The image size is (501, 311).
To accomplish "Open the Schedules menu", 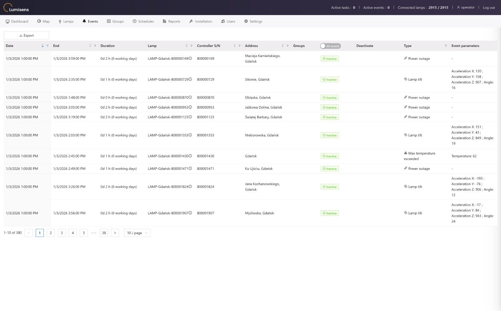I will tap(143, 21).
